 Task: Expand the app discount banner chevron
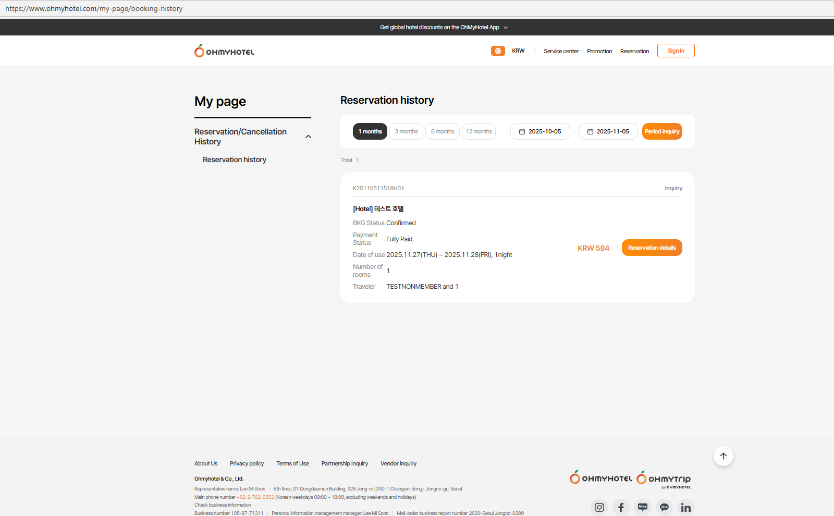506,28
